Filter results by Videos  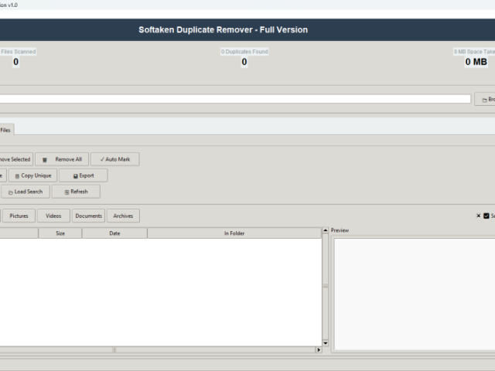pyautogui.click(x=53, y=216)
